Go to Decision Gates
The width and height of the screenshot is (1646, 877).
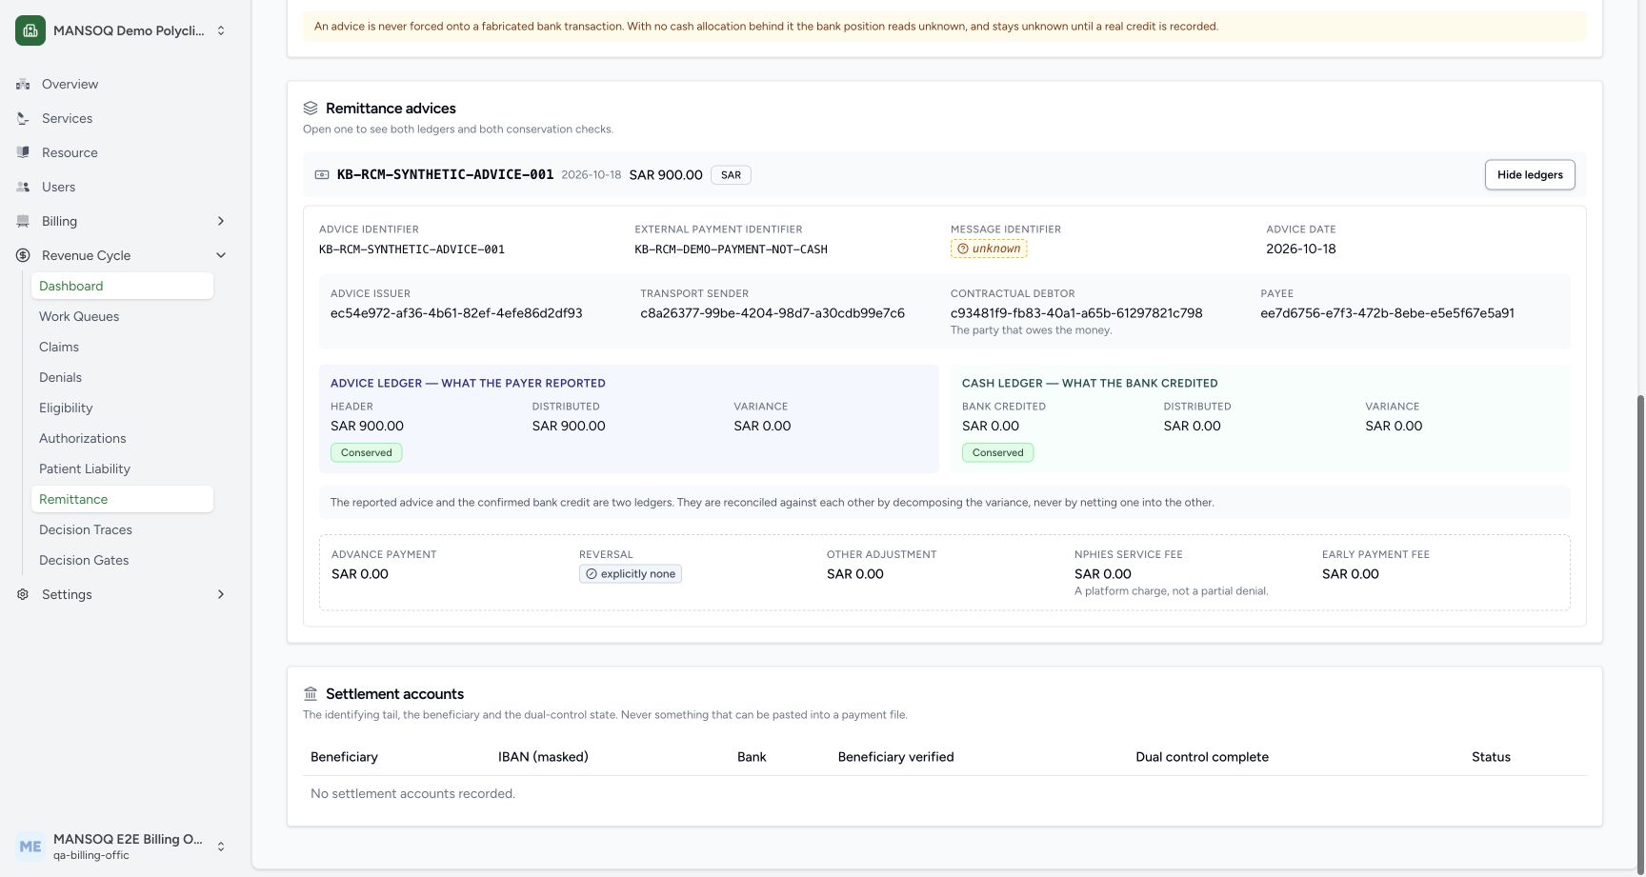tap(122, 560)
